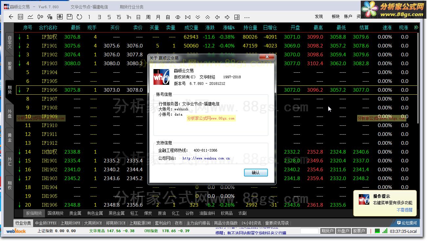The width and height of the screenshot is (427, 241).
Task: Open the 郑商所CZCE exchange tab
Action: (115, 223)
